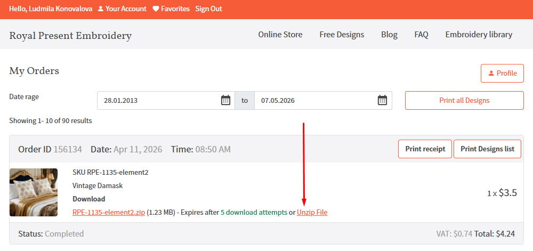
Task: Click the Status: Completed text
Action: click(x=51, y=233)
